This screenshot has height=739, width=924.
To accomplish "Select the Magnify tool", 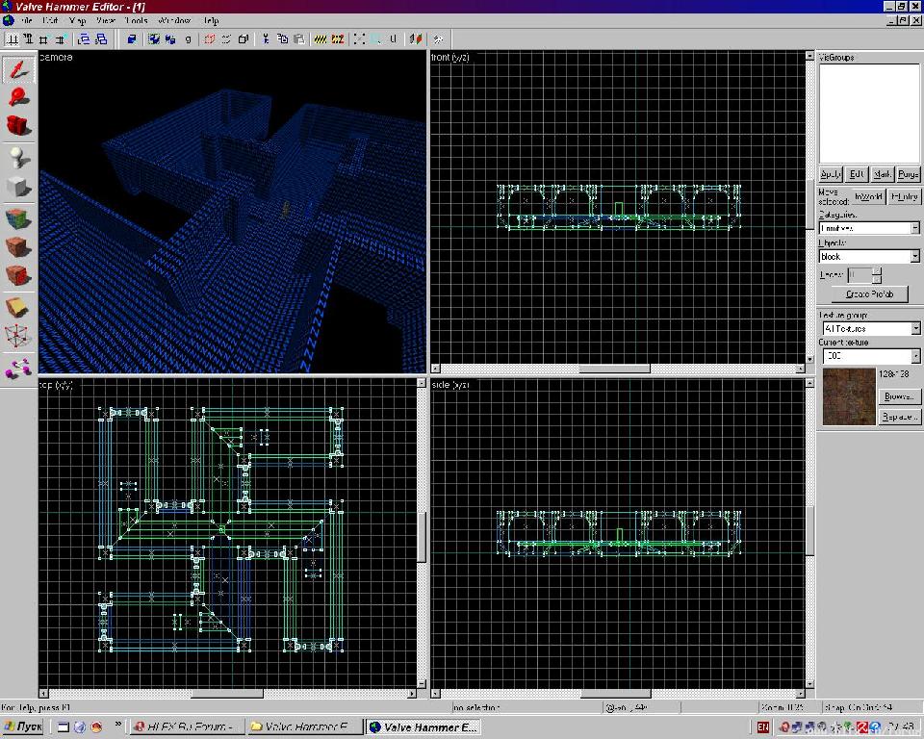I will [19, 96].
